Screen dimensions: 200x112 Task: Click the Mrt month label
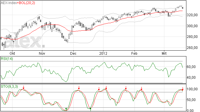tap(164, 53)
